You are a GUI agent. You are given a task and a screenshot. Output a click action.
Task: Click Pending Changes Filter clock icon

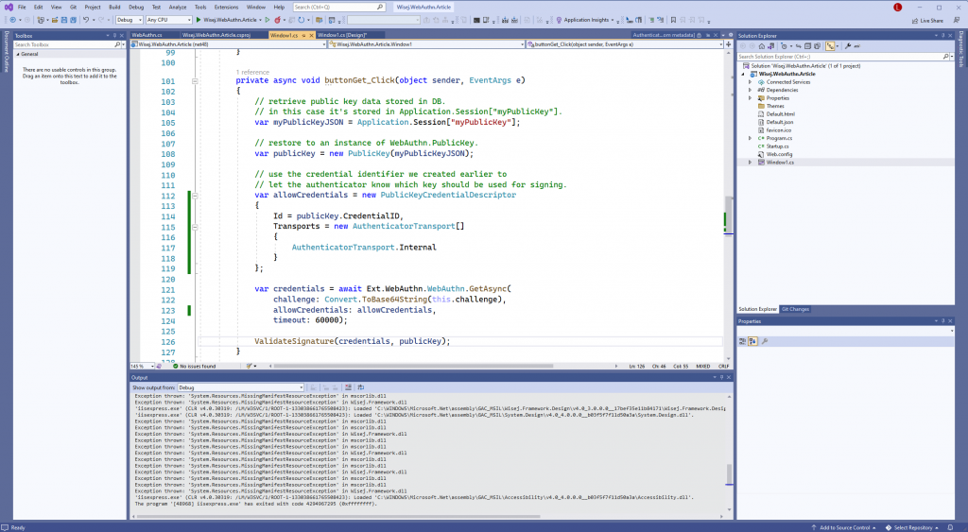tap(784, 45)
